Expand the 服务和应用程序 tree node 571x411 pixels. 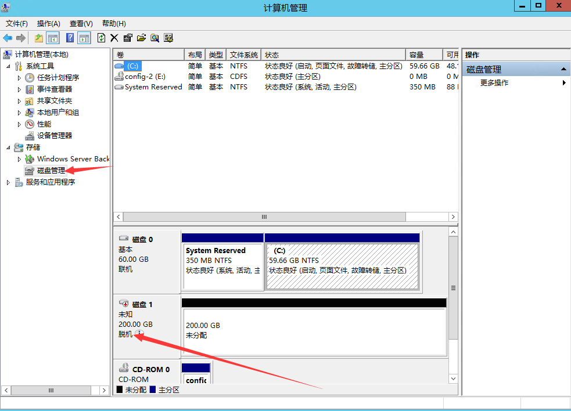[x=8, y=182]
